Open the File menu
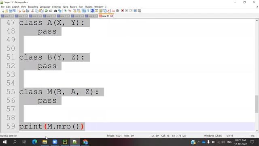The image size is (259, 146). [x=3, y=7]
